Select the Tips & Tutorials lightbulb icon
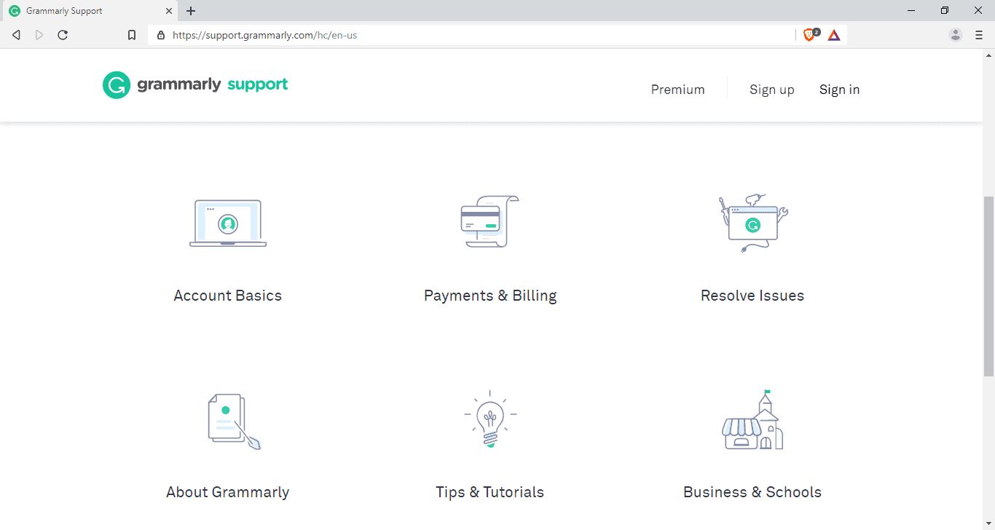The height and width of the screenshot is (530, 995). click(489, 419)
